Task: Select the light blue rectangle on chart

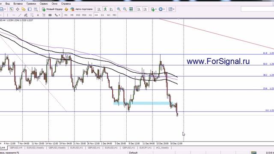Action: [x=143, y=104]
